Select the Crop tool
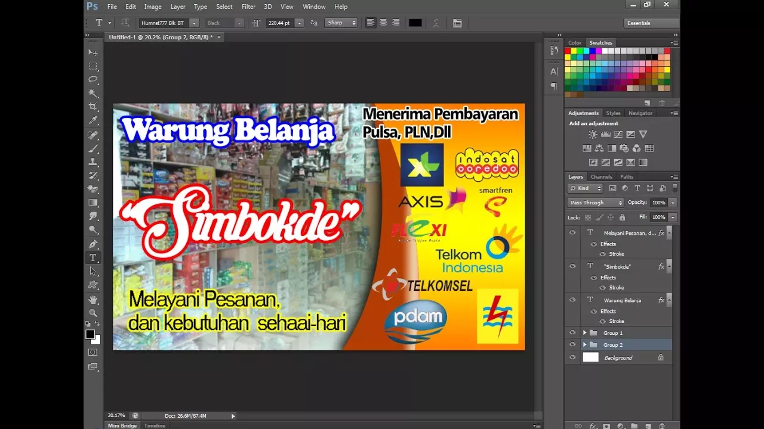 click(93, 107)
